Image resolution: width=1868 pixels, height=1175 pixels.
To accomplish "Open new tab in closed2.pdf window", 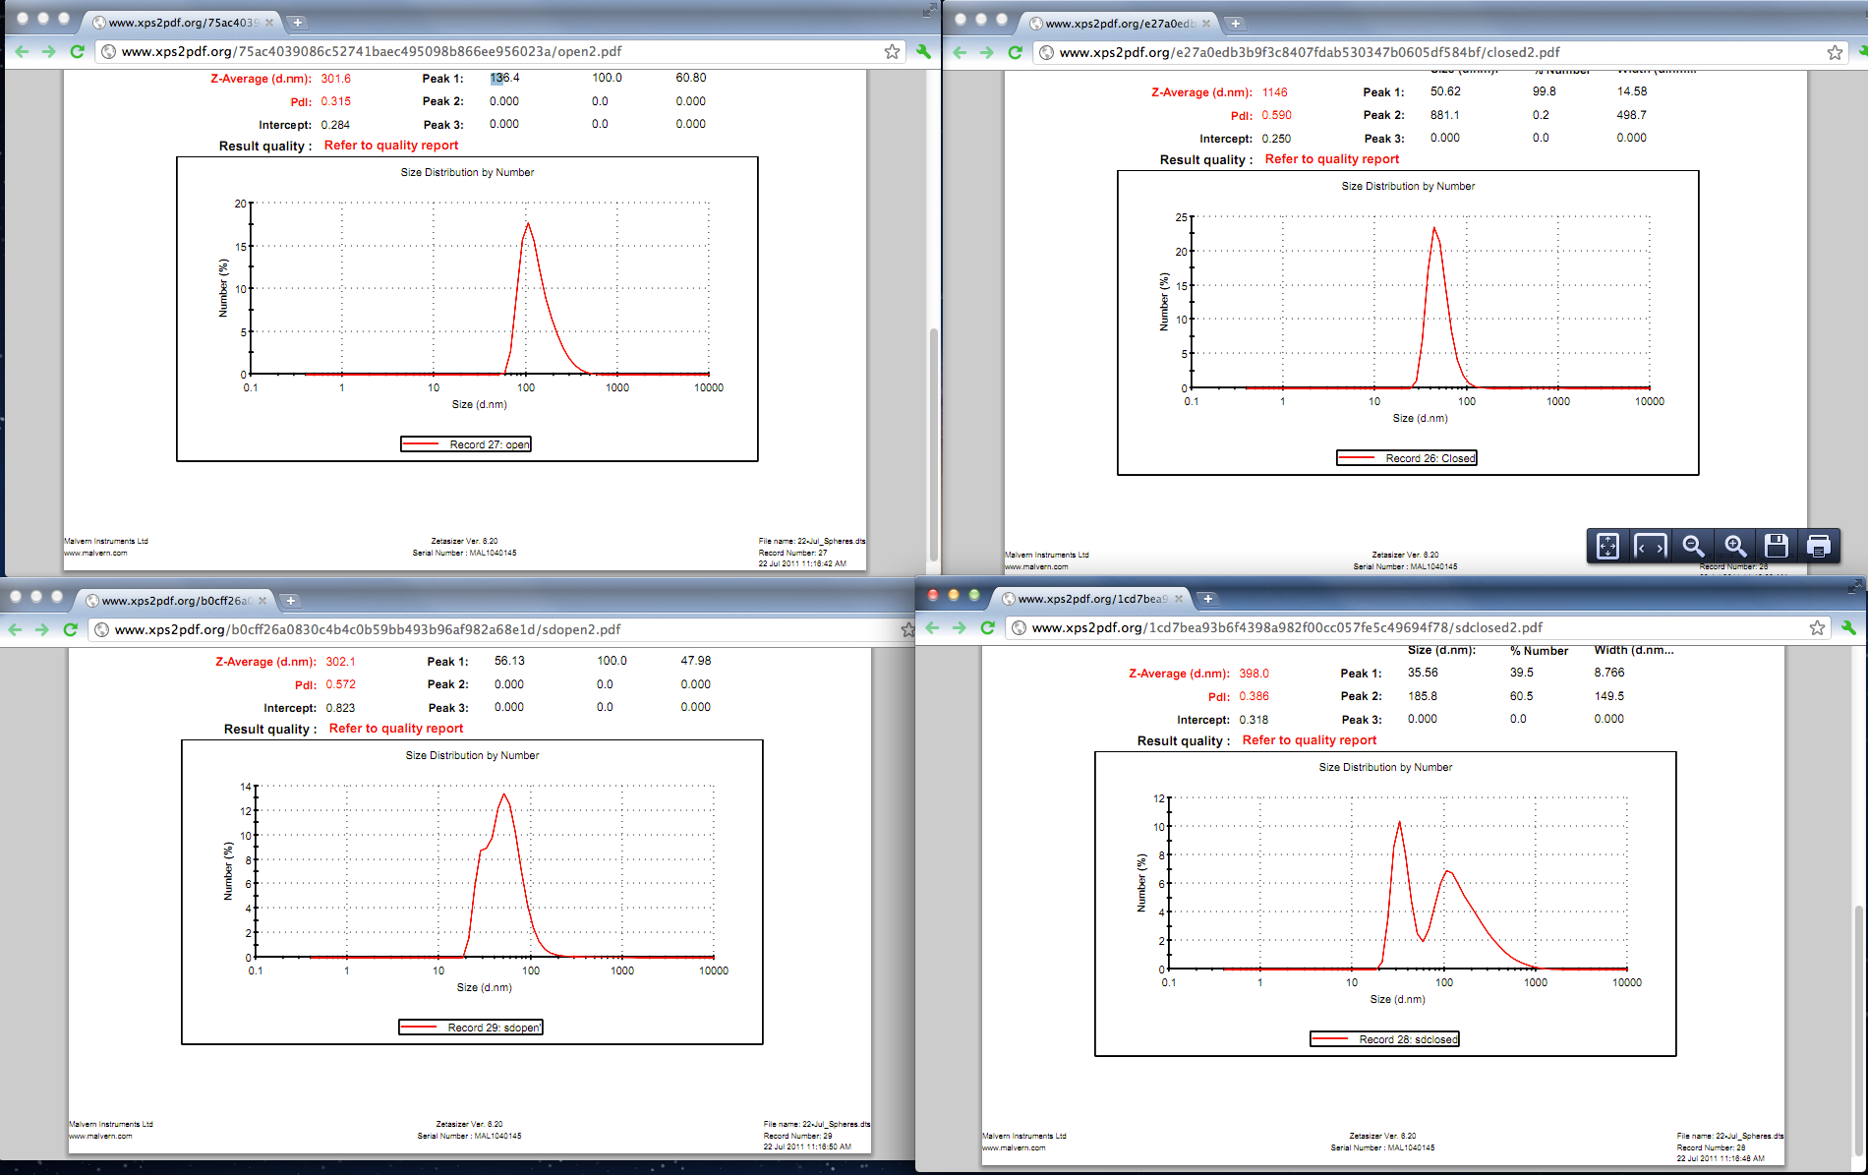I will (x=1236, y=23).
